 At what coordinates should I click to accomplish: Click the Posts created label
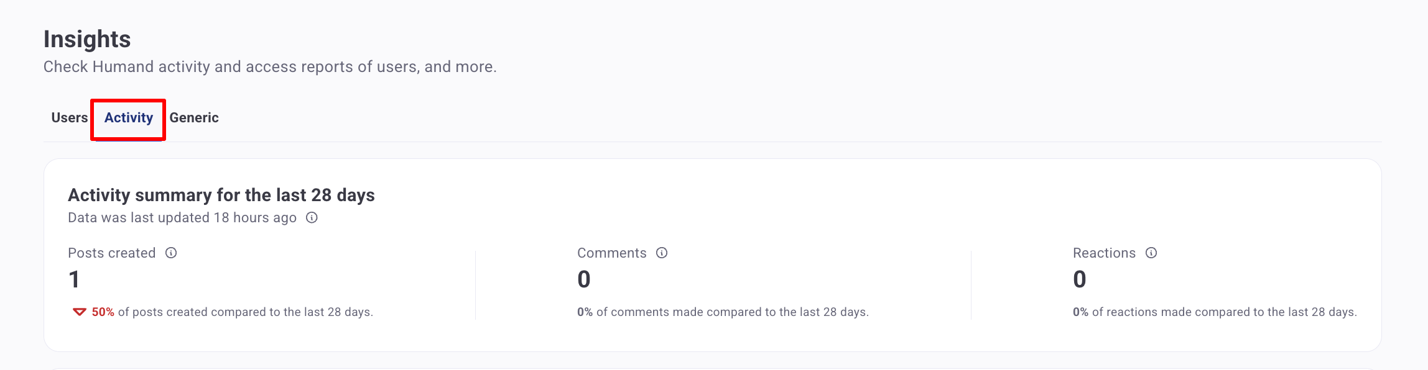(112, 253)
